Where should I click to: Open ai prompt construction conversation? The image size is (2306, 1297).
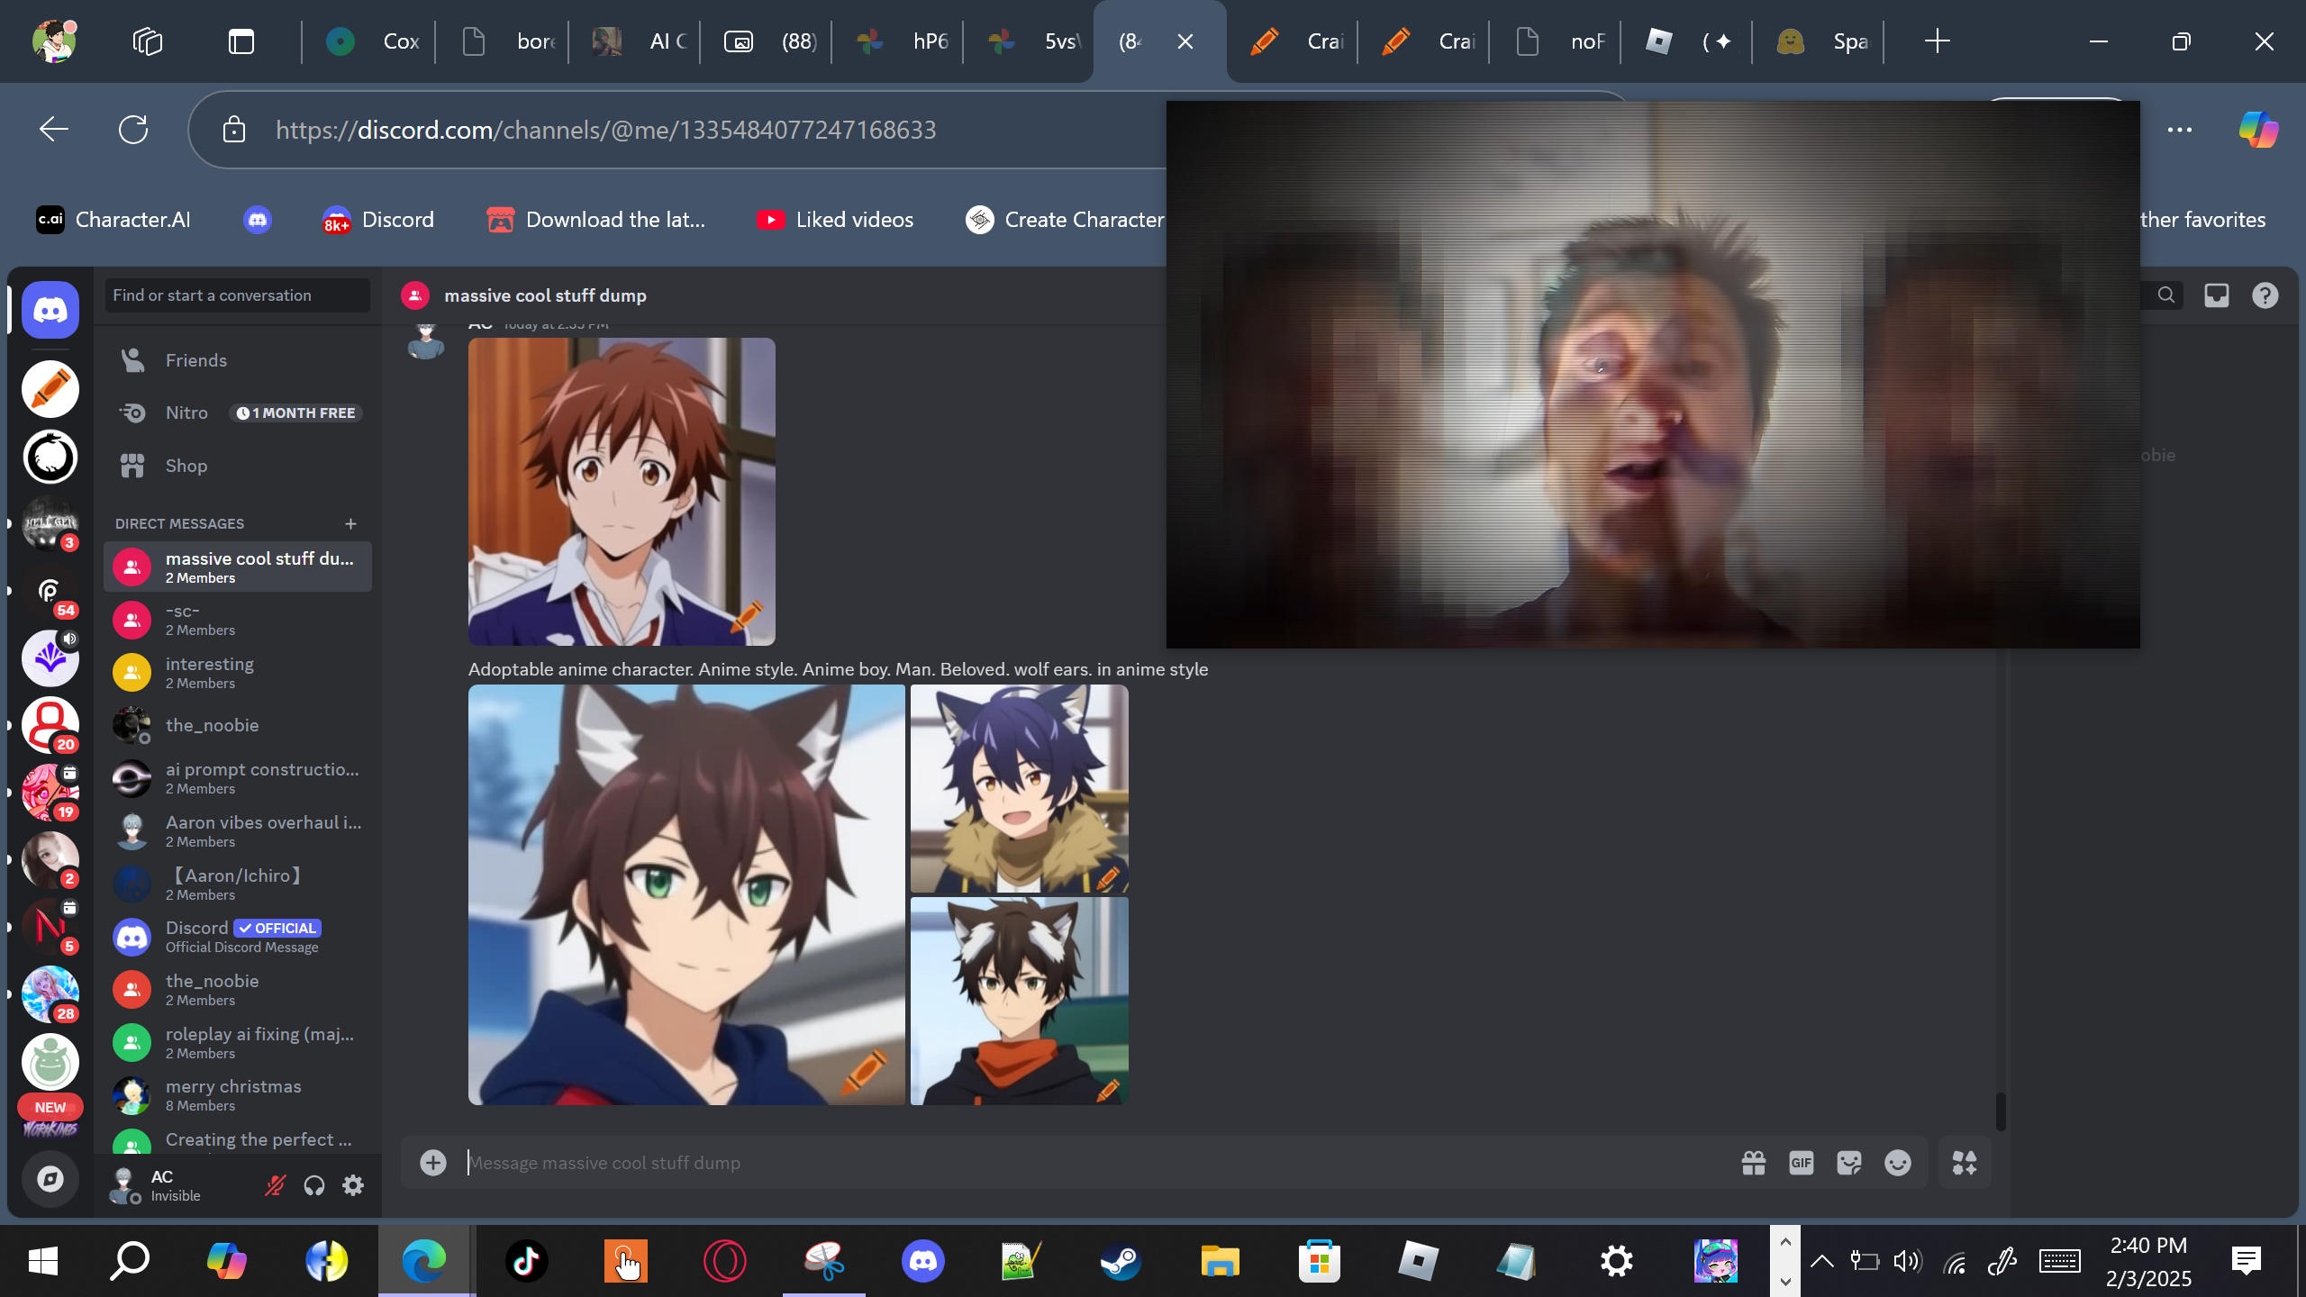(x=238, y=778)
